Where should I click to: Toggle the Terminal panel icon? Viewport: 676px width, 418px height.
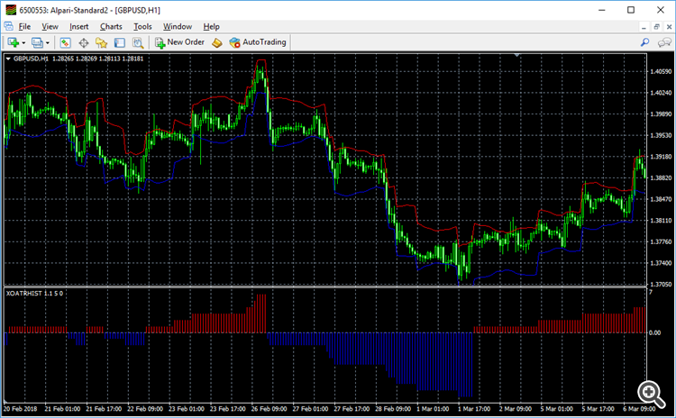point(119,42)
